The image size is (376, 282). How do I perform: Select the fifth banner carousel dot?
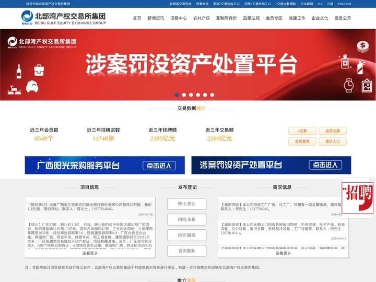205,95
